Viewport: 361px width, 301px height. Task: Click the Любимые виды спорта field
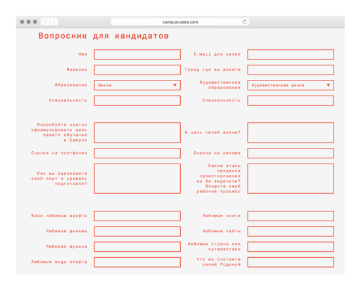tap(137, 262)
